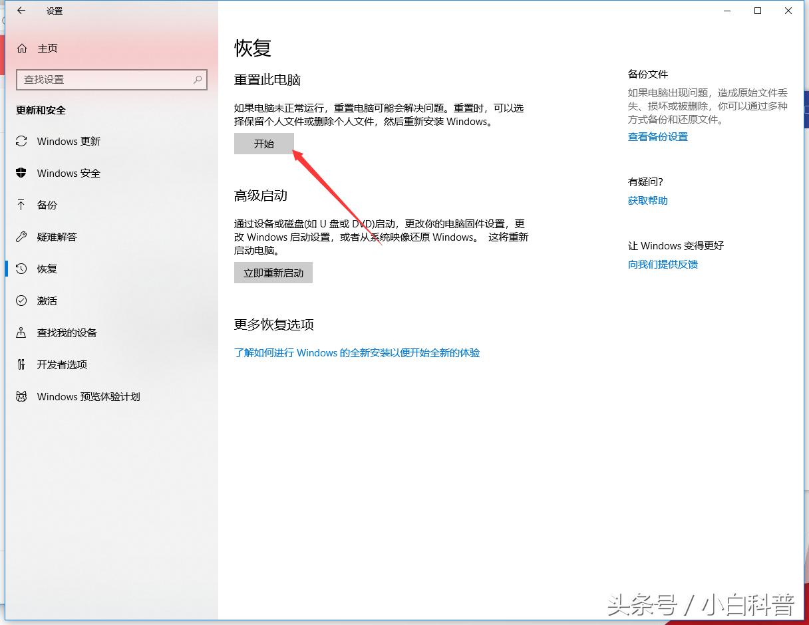Viewport: 809px width, 625px height.
Task: Click the search magnifier in 查找设置
Action: (197, 79)
